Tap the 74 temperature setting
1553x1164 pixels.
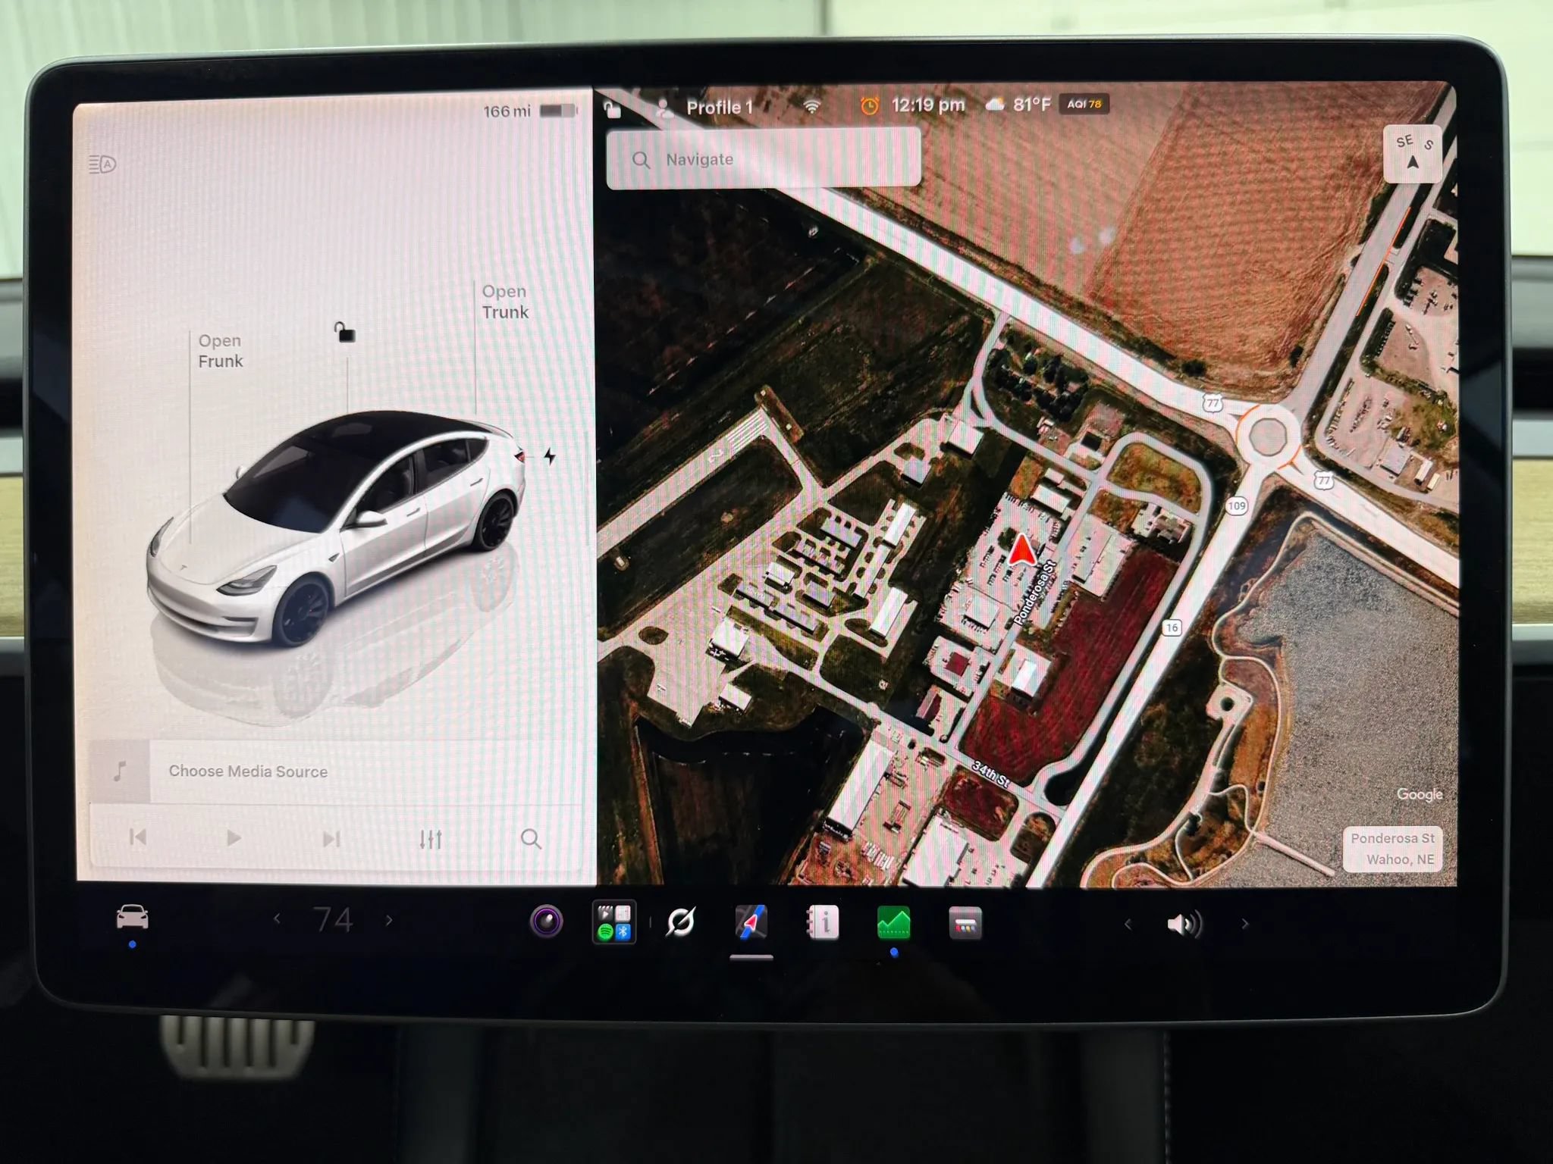(x=334, y=920)
